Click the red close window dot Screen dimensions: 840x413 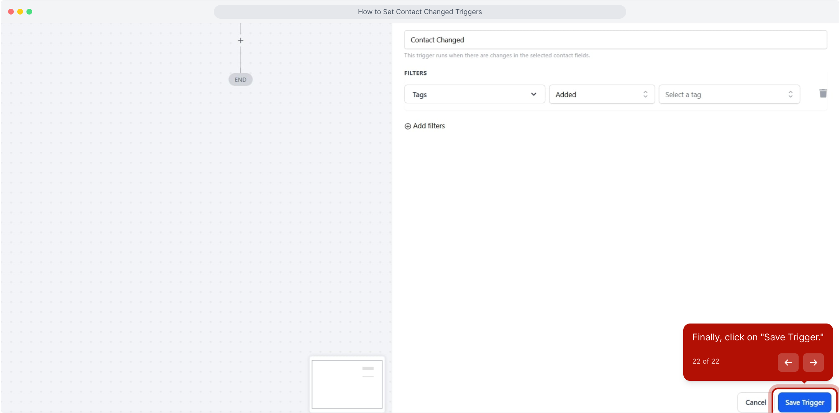click(x=11, y=12)
